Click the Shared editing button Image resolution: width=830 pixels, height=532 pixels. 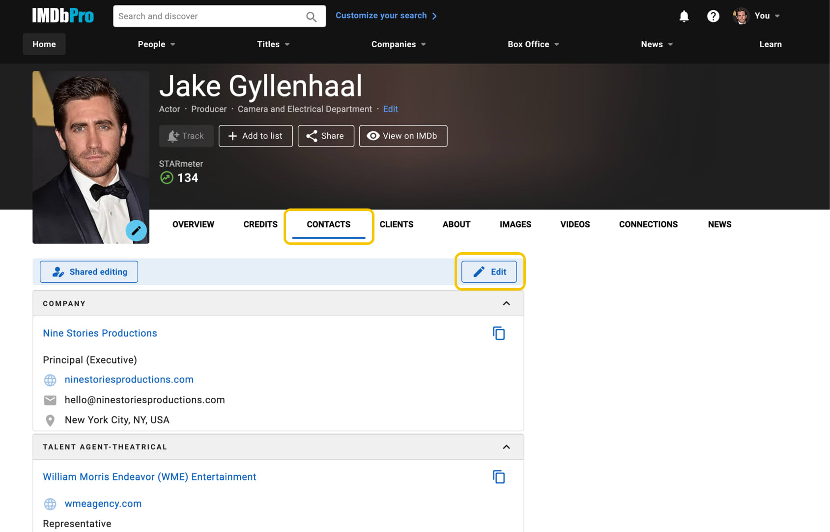tap(88, 271)
